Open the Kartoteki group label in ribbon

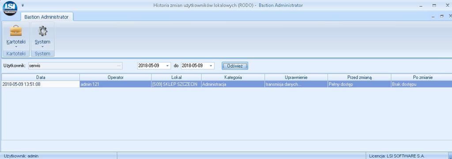16,53
